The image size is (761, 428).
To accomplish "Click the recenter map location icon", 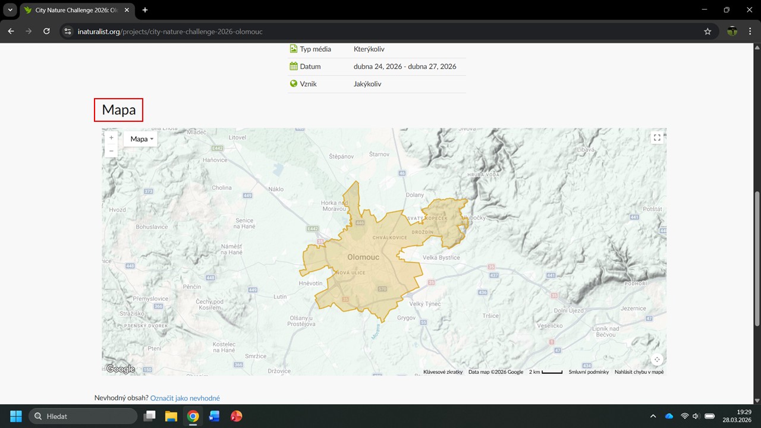I will pyautogui.click(x=657, y=360).
